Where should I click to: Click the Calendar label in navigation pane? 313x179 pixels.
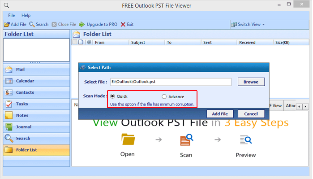click(x=25, y=81)
